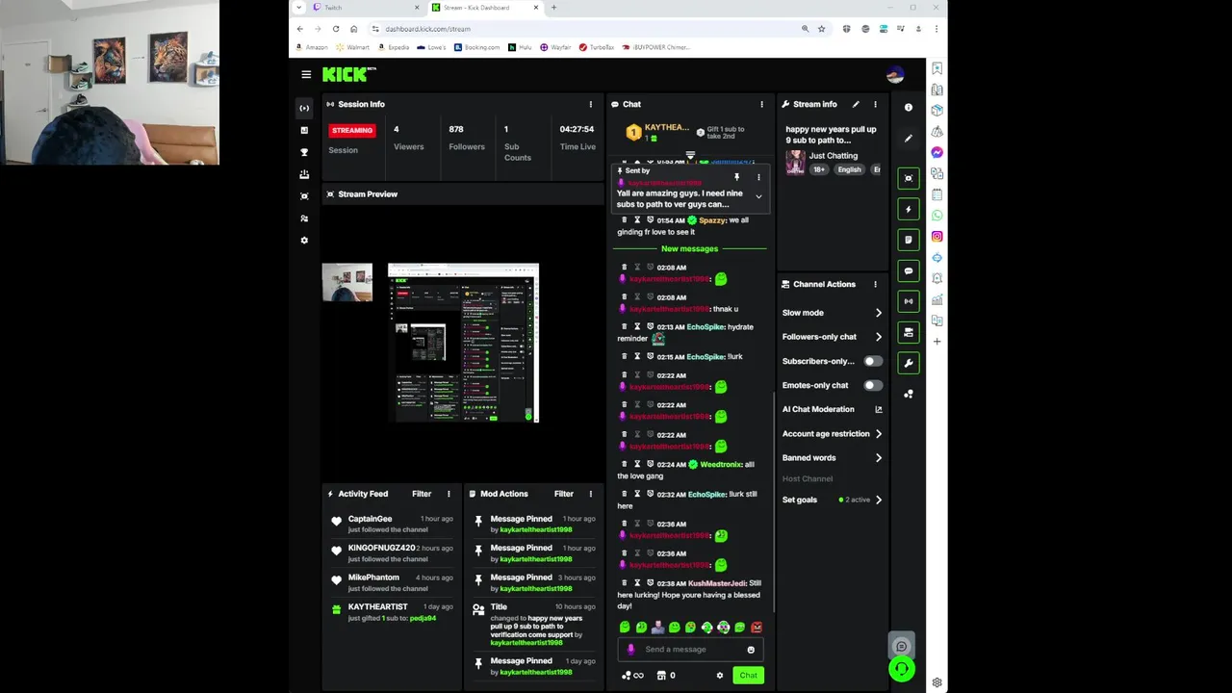The height and width of the screenshot is (693, 1232).
Task: Toggle the lightning activity widget icon
Action: (x=909, y=209)
